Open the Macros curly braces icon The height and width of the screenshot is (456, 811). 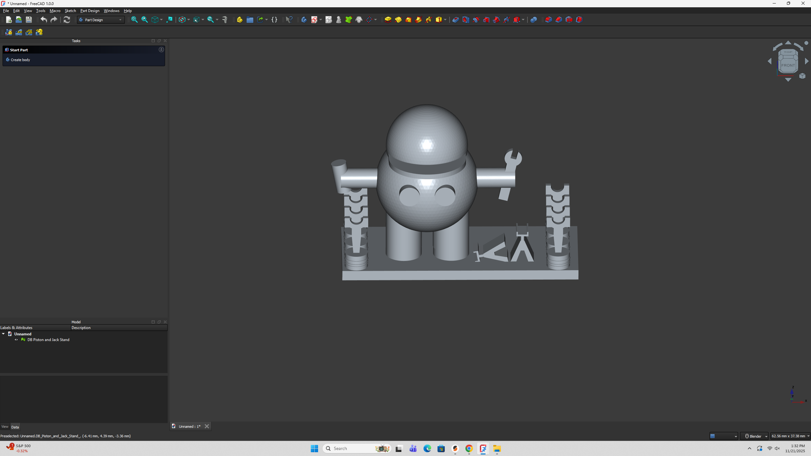pyautogui.click(x=274, y=20)
